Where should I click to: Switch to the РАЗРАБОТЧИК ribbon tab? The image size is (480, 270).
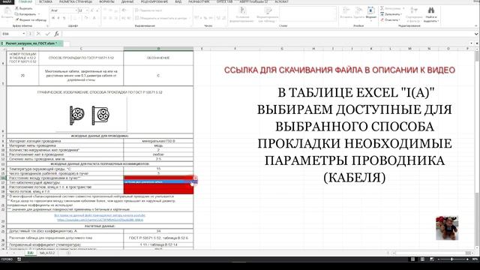pyautogui.click(x=199, y=1)
